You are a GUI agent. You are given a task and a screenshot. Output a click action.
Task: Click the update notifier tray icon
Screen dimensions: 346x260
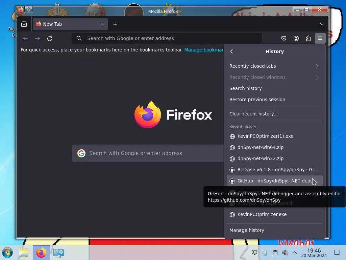265,252
